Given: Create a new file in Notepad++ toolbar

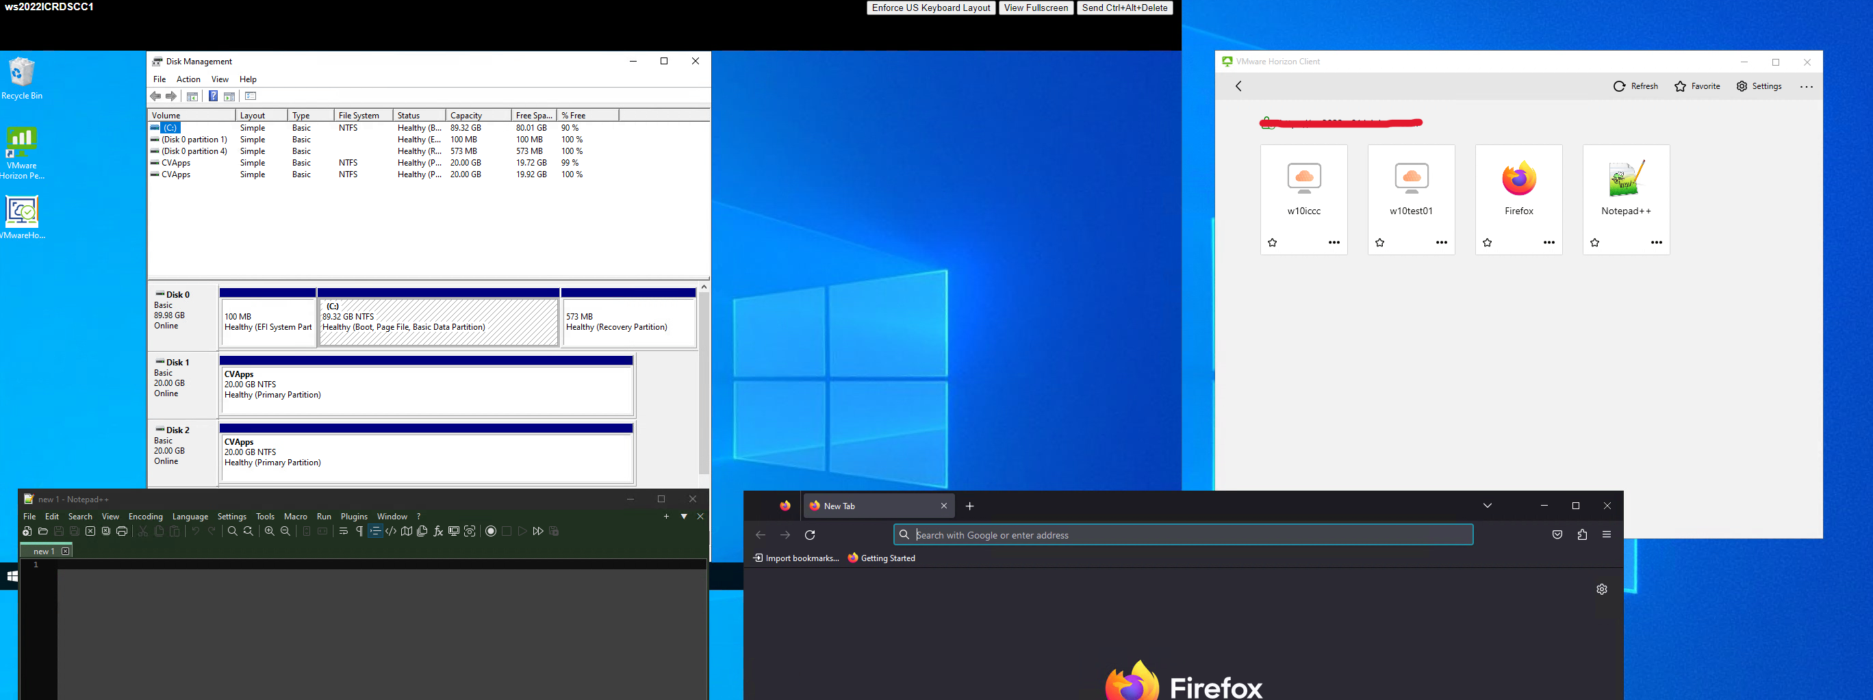Looking at the screenshot, I should (27, 532).
